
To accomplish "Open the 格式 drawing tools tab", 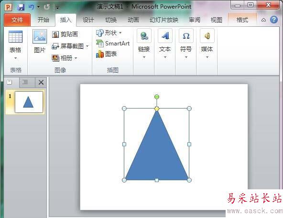I will coord(242,20).
